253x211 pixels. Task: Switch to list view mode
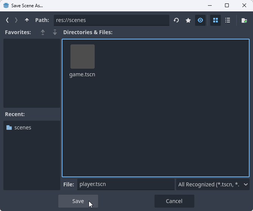(228, 20)
